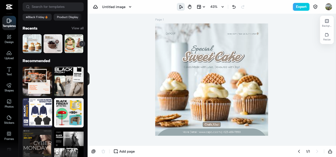Image resolution: width=336 pixels, height=157 pixels.
Task: Open the Resize tool
Action: [327, 37]
